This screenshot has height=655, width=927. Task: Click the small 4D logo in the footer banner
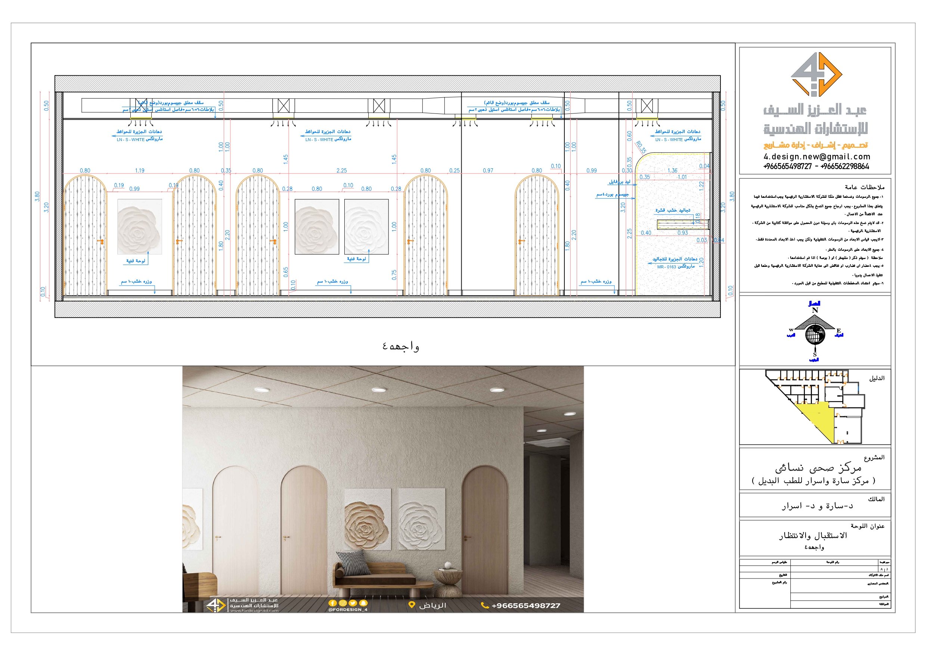[x=216, y=605]
